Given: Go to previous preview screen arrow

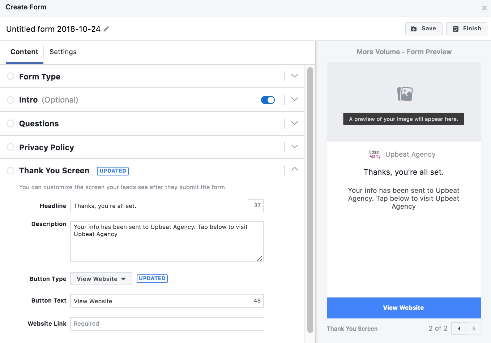Looking at the screenshot, I should [459, 329].
